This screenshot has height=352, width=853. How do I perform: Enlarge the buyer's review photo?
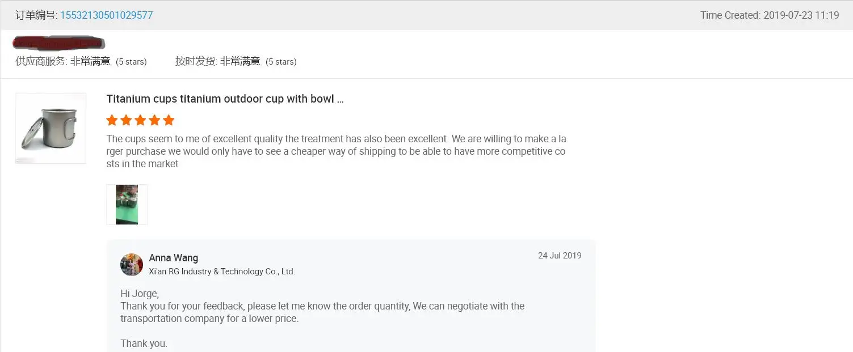point(127,205)
